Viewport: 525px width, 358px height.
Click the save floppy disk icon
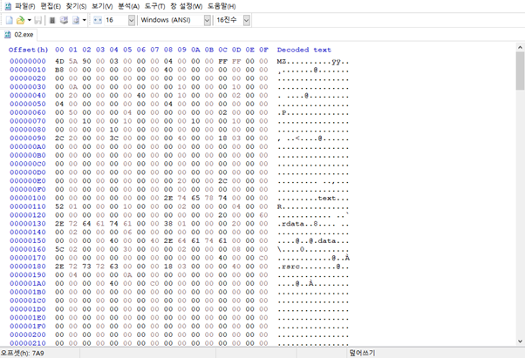tap(38, 20)
